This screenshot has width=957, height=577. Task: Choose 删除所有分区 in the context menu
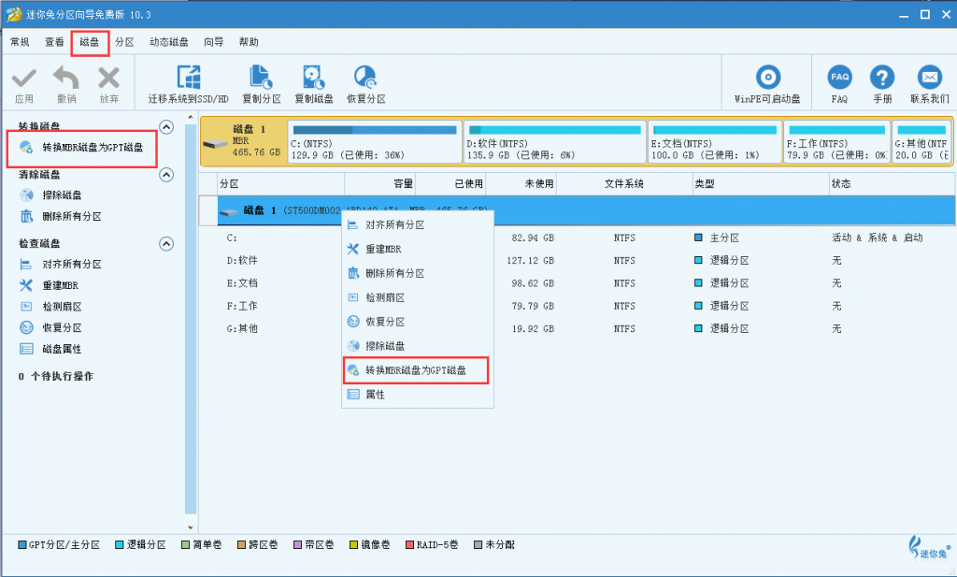click(x=418, y=274)
